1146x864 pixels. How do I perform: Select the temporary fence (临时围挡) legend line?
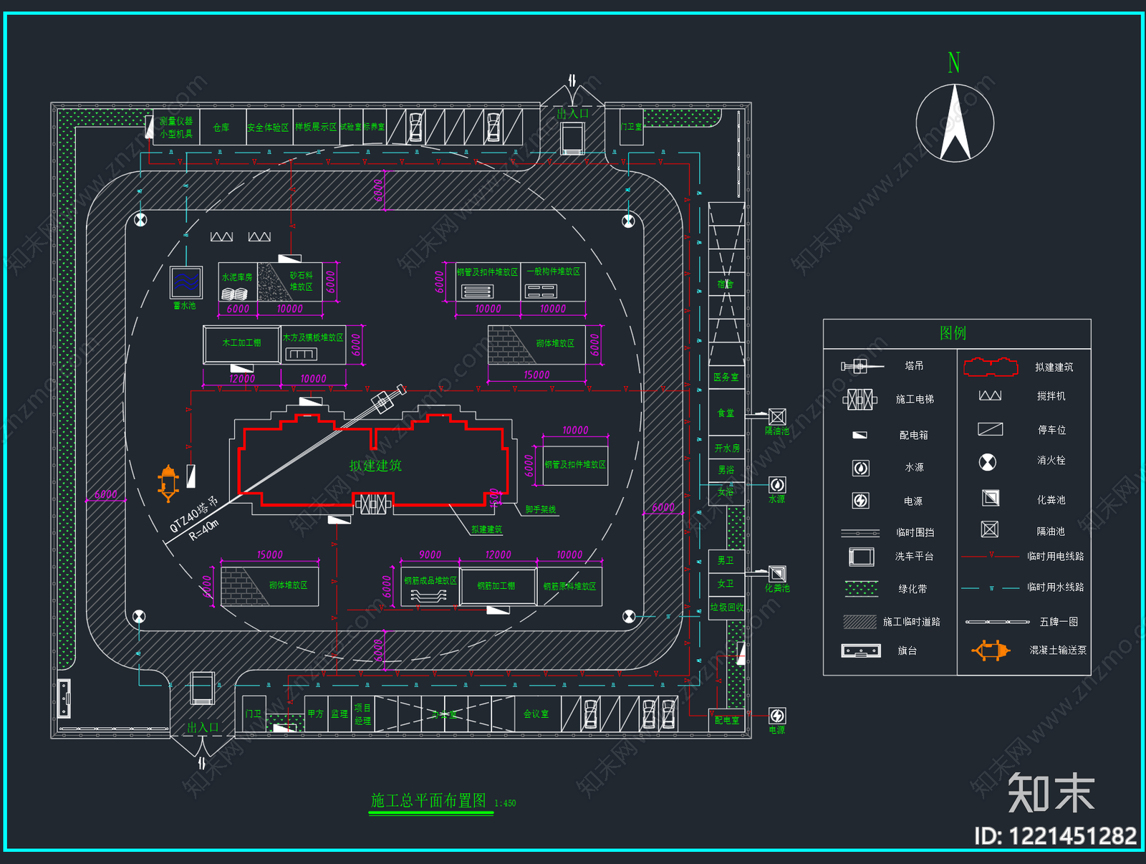point(860,532)
